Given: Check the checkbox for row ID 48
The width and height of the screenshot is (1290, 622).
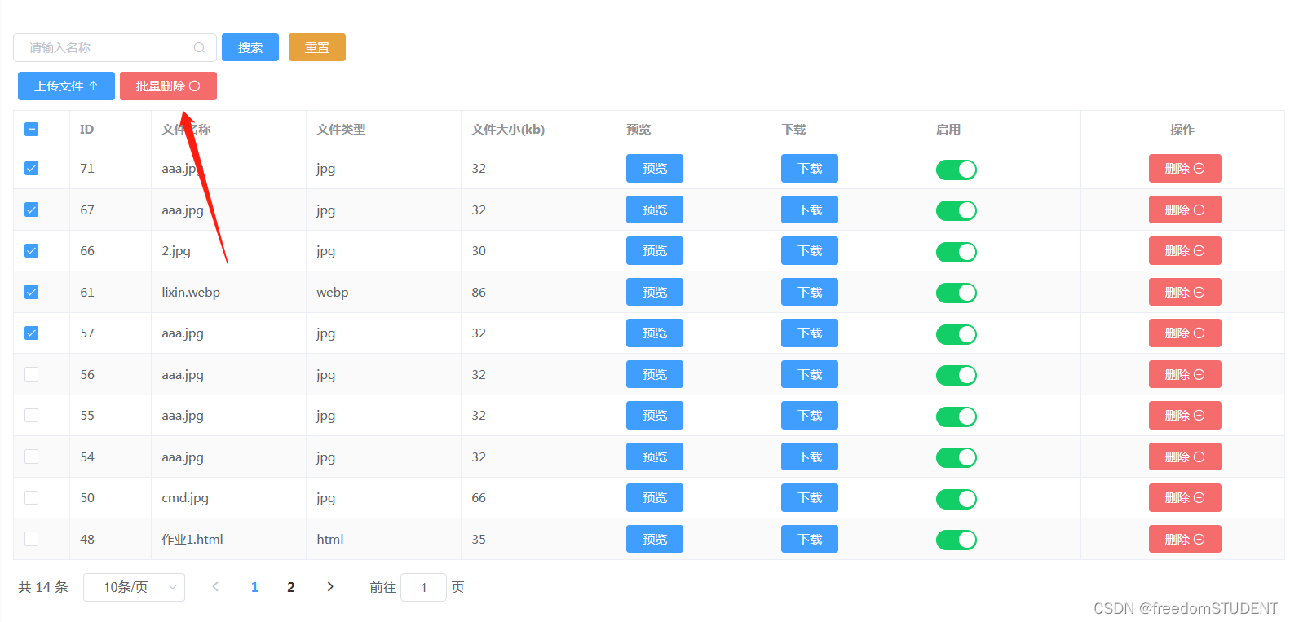Looking at the screenshot, I should tap(32, 539).
